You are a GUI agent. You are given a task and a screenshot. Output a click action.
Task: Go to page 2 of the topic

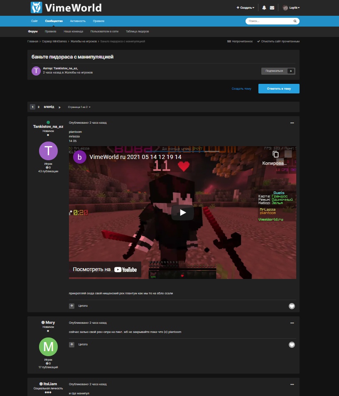tap(38, 107)
